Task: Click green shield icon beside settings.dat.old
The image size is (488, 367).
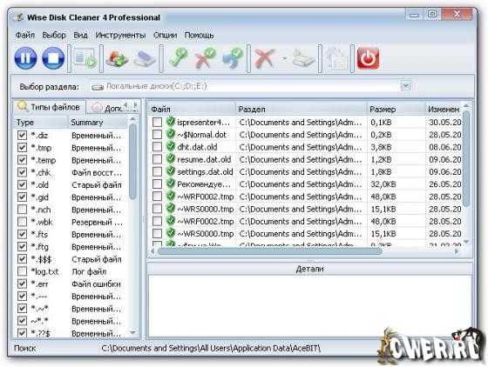Action: click(170, 171)
